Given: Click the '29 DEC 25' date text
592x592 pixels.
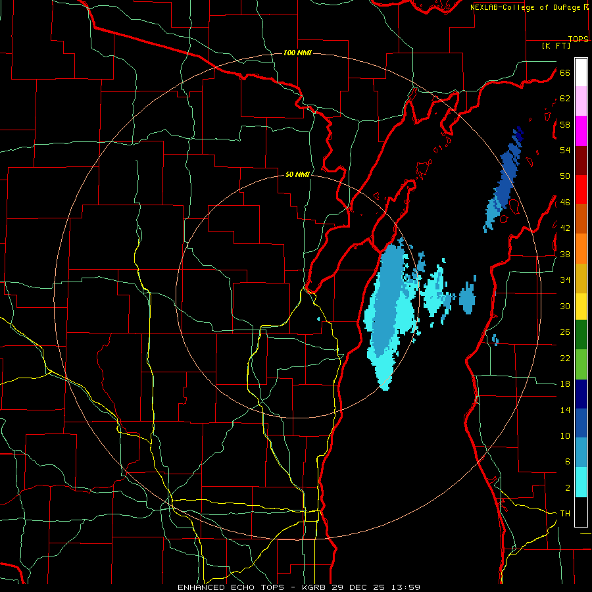Looking at the screenshot, I should click(358, 587).
